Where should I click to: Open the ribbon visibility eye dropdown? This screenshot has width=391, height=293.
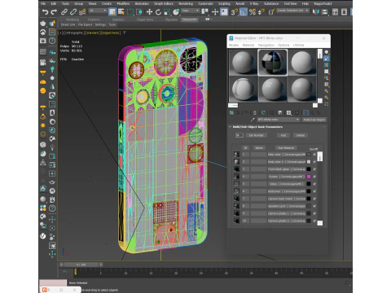click(209, 20)
